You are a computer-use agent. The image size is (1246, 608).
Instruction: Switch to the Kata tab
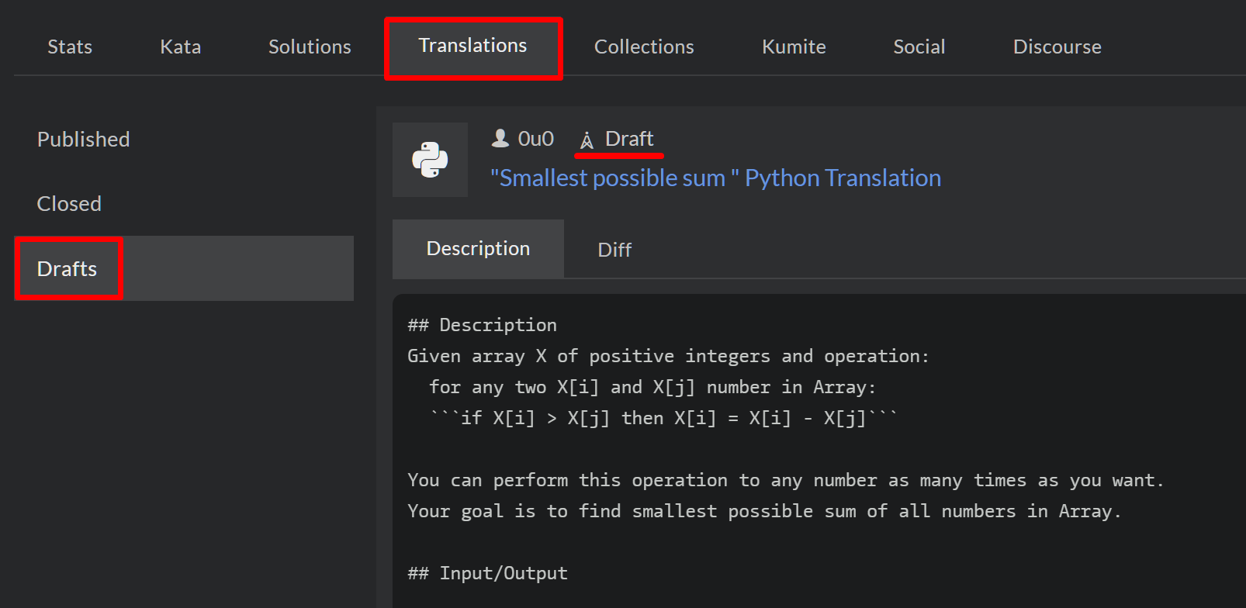(x=181, y=47)
